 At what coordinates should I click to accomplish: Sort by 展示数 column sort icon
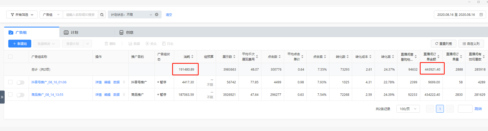tap(234, 57)
